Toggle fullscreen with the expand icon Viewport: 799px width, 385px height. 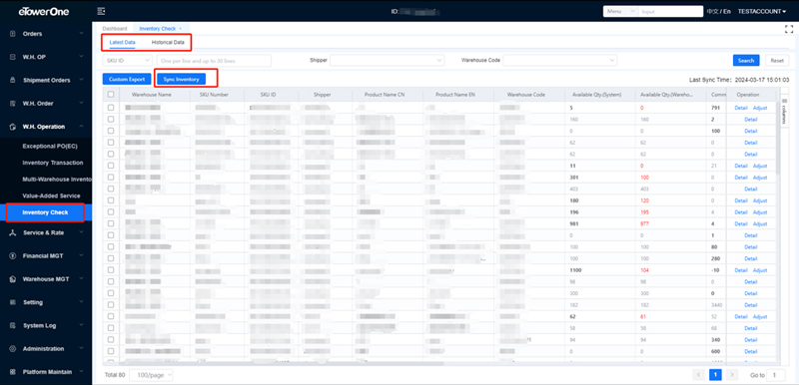point(789,29)
